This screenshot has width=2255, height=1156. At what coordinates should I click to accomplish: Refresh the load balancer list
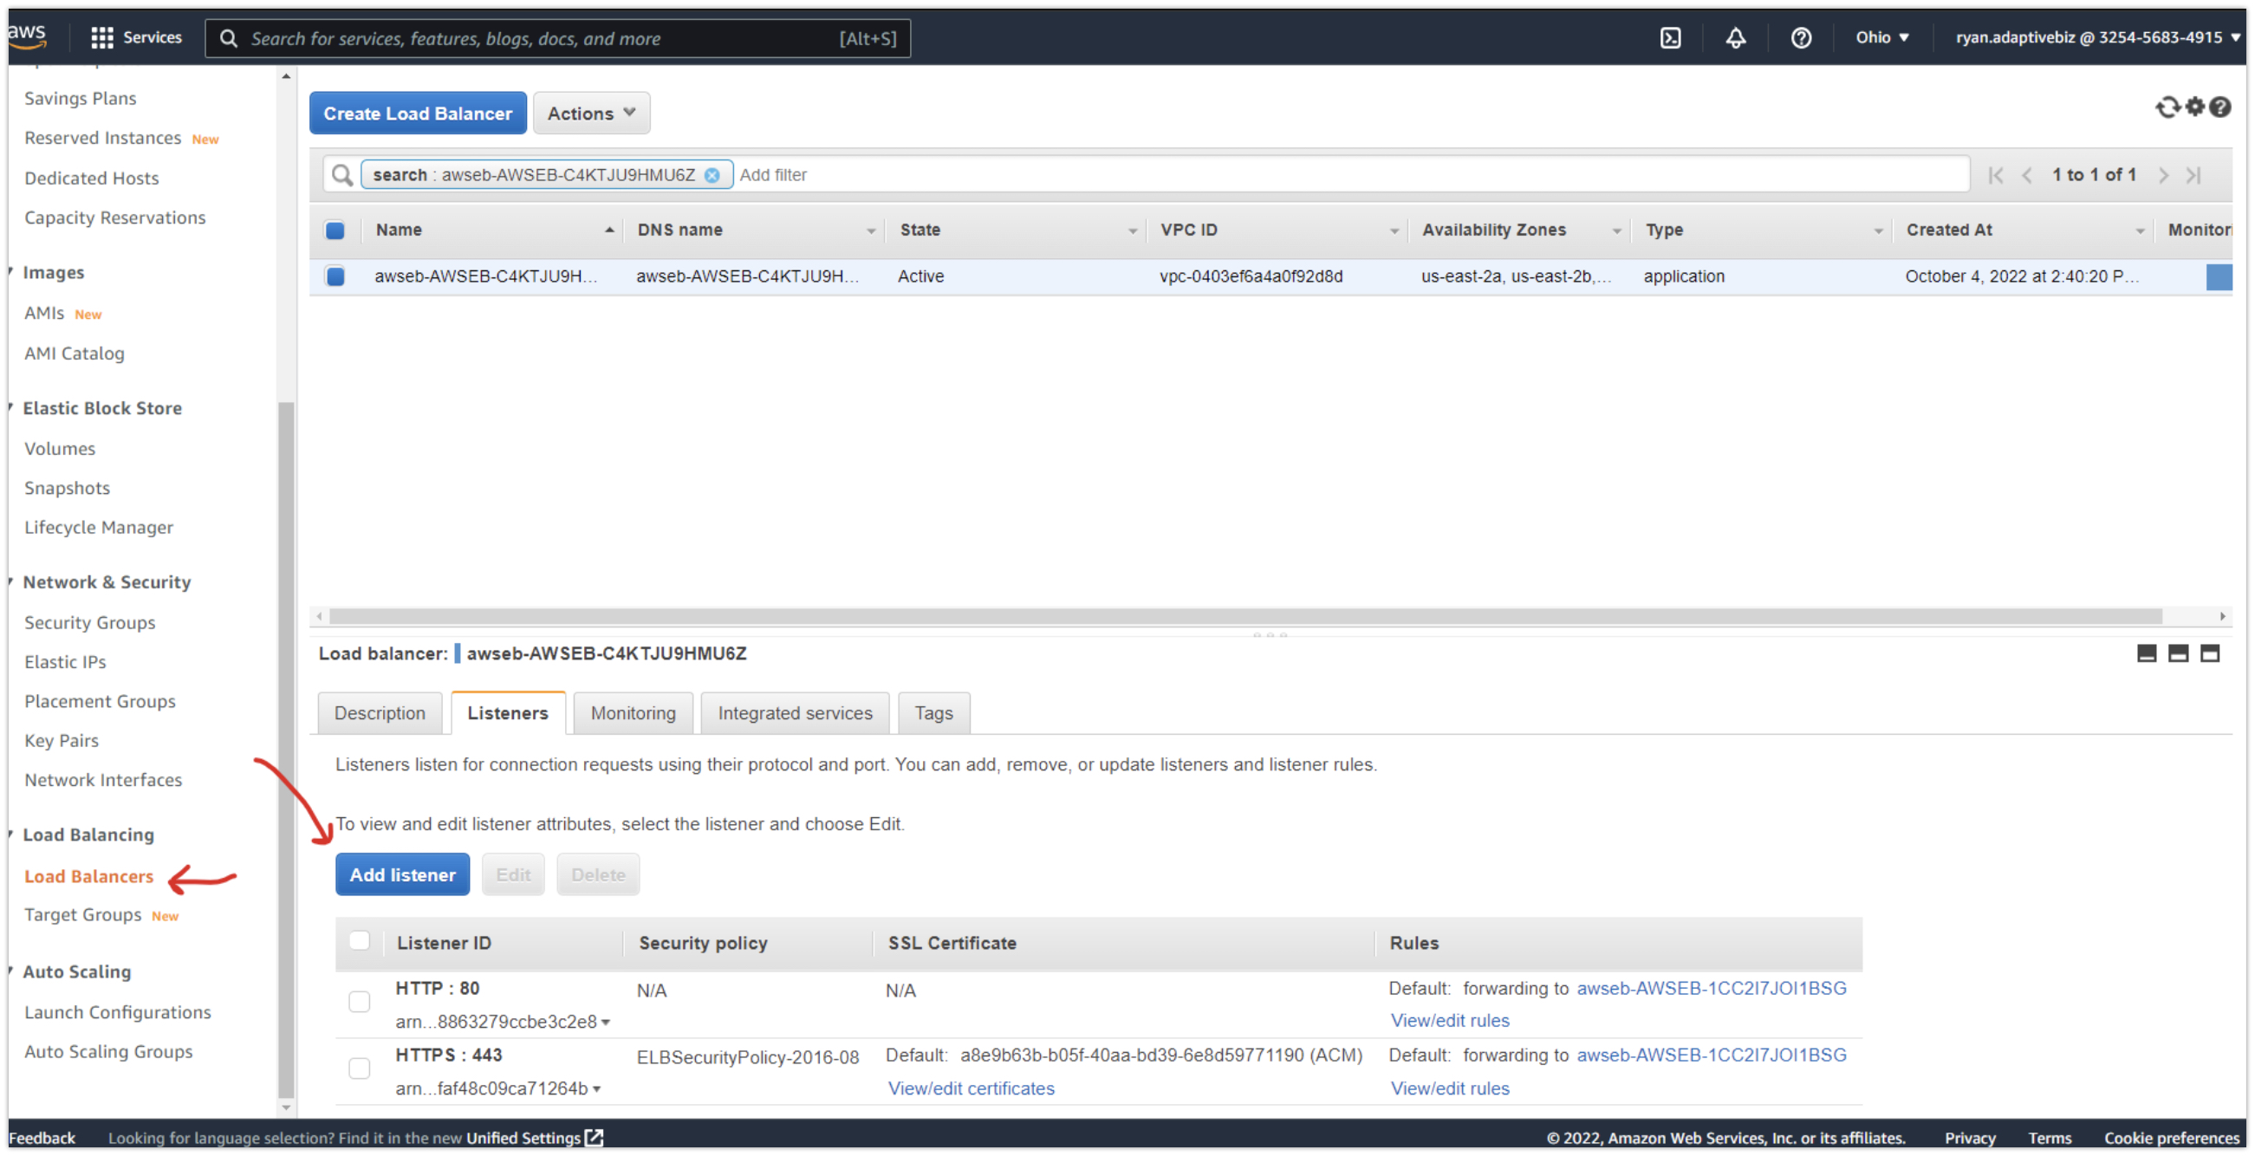click(x=2167, y=107)
